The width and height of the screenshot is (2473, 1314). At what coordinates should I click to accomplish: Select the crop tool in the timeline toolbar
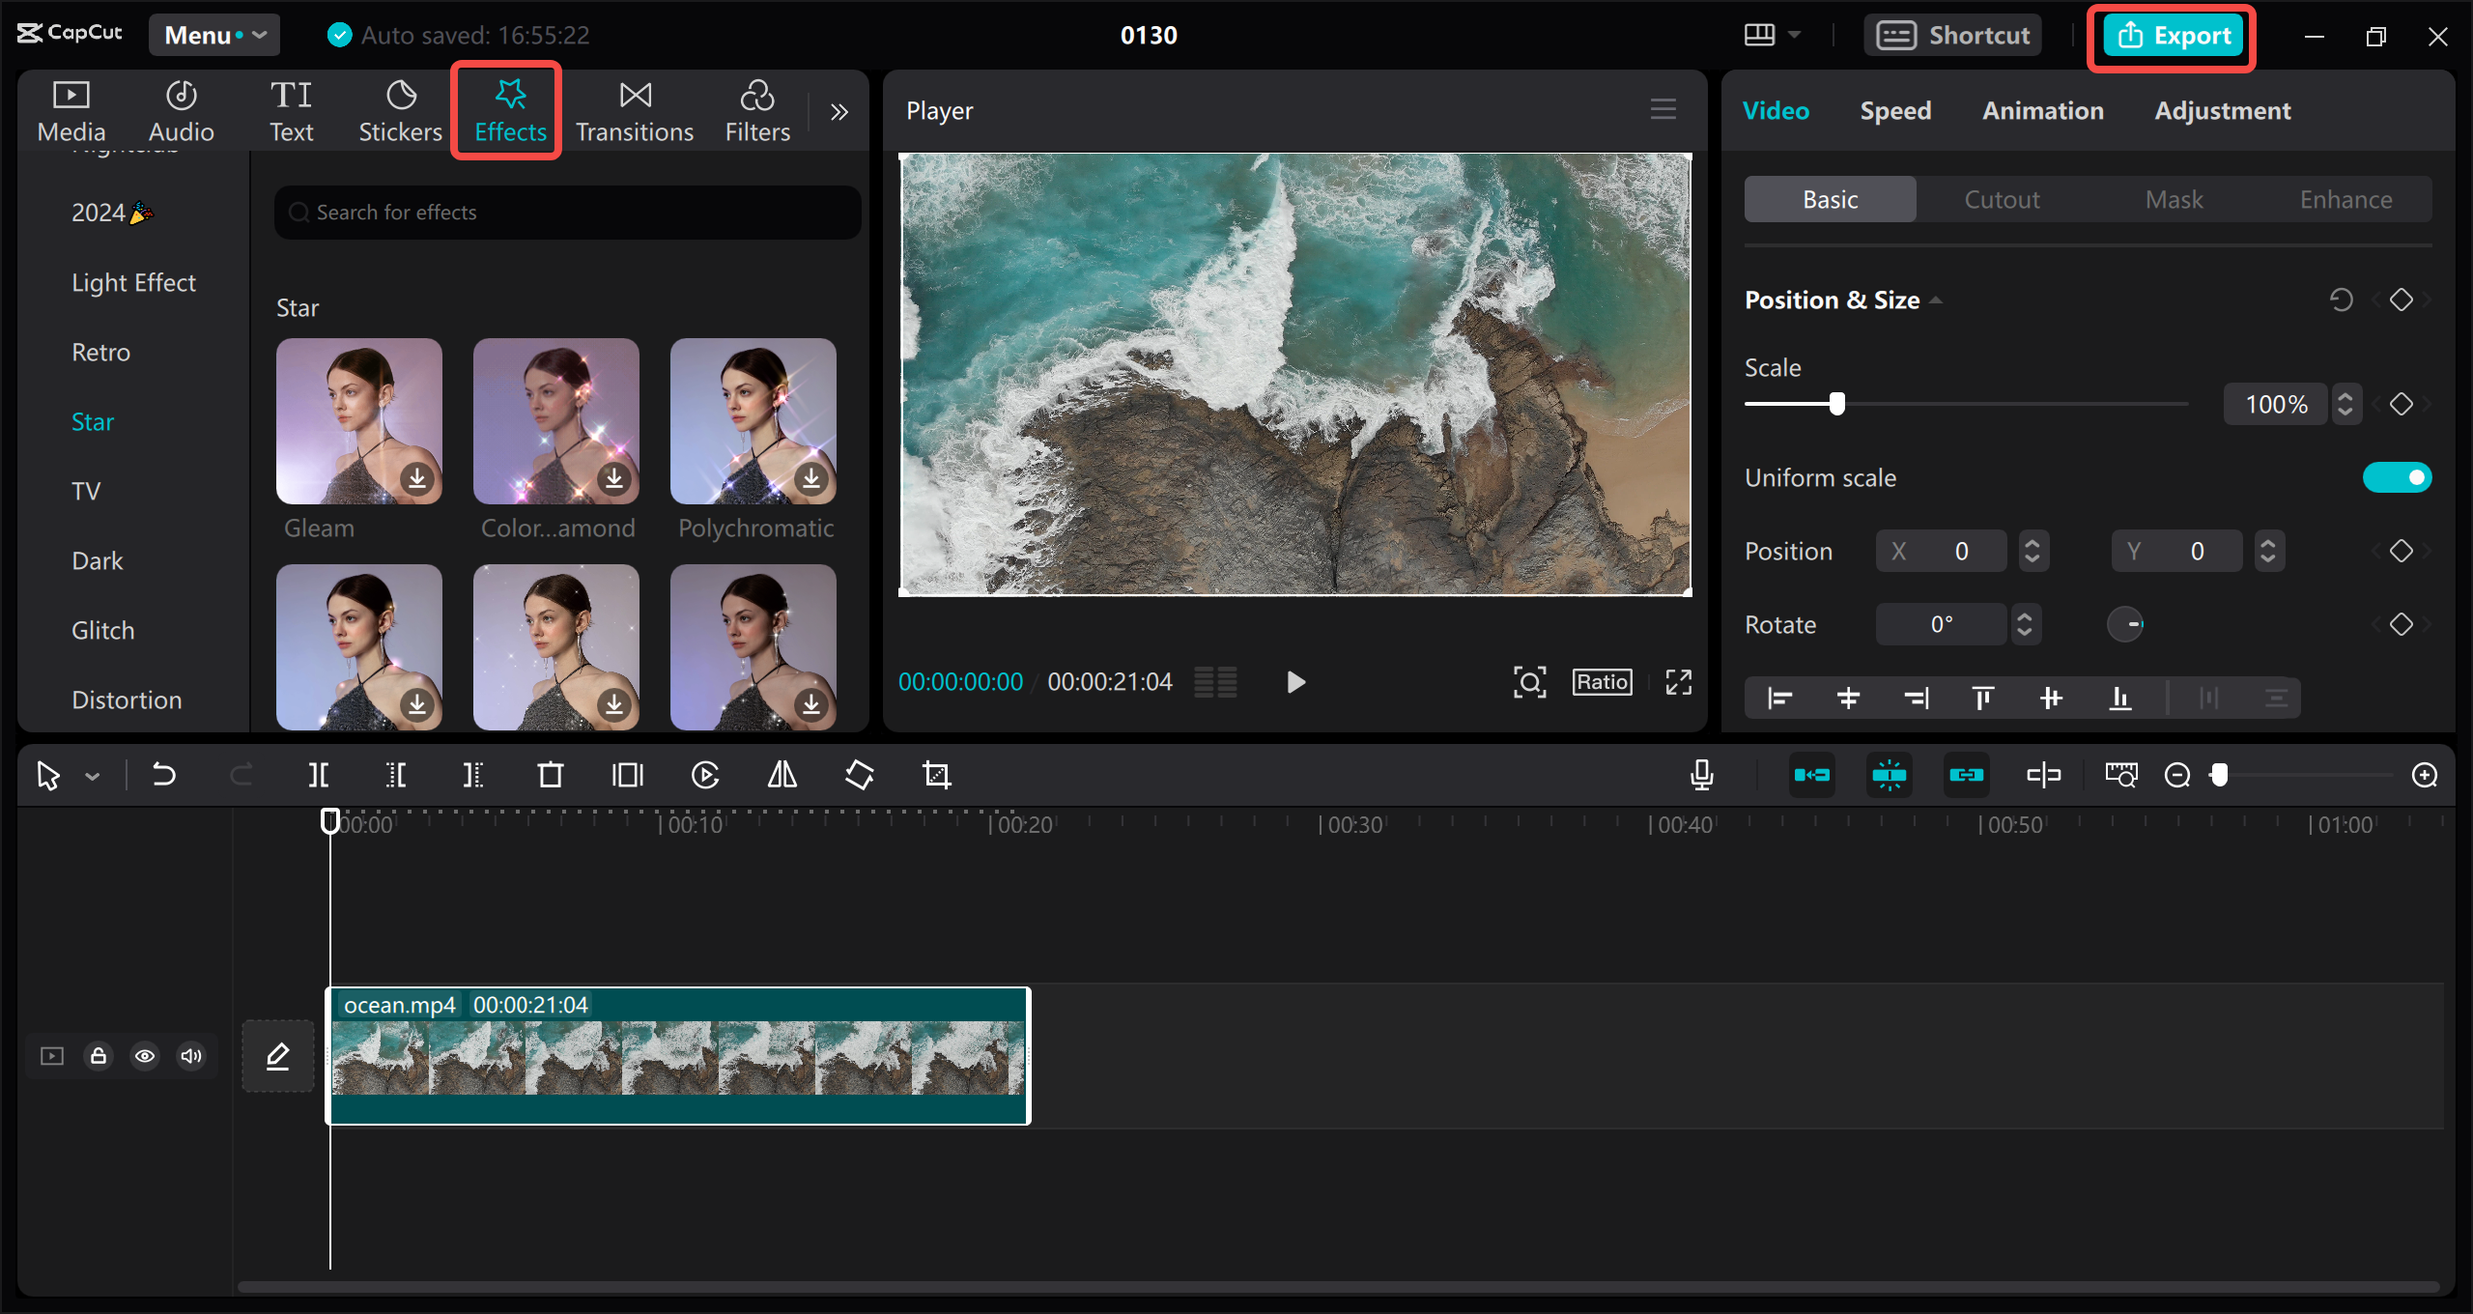(936, 774)
